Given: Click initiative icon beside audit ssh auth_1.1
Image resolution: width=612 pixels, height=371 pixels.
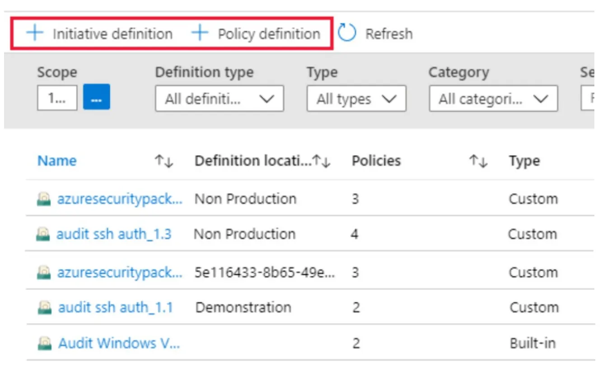Looking at the screenshot, I should [x=44, y=308].
